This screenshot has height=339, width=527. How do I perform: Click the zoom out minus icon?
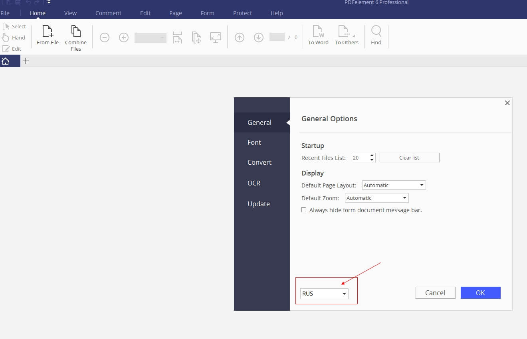coord(105,37)
